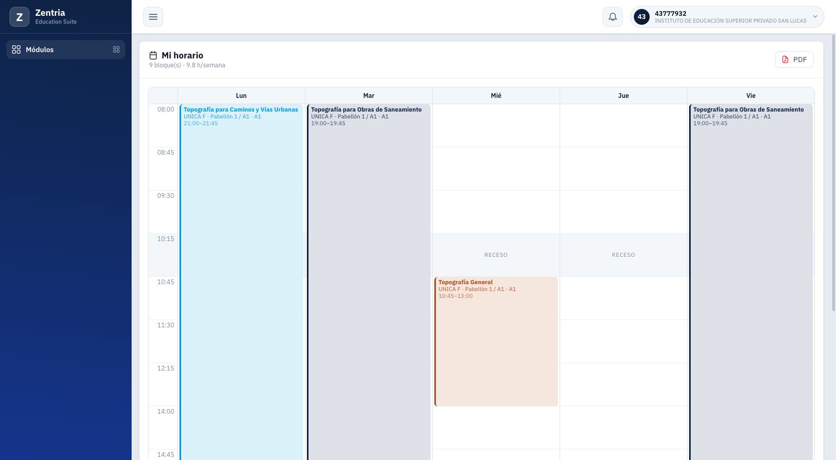Screen dimensions: 836x460
Task: Select the Lun day column header
Action: coord(241,96)
